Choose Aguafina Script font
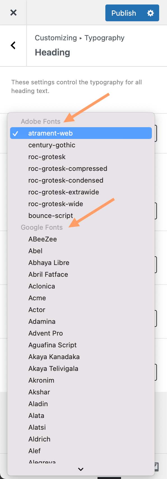This screenshot has height=479, width=167. [x=52, y=345]
